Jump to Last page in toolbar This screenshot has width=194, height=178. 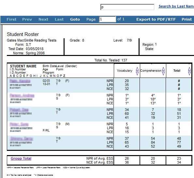click(x=59, y=19)
